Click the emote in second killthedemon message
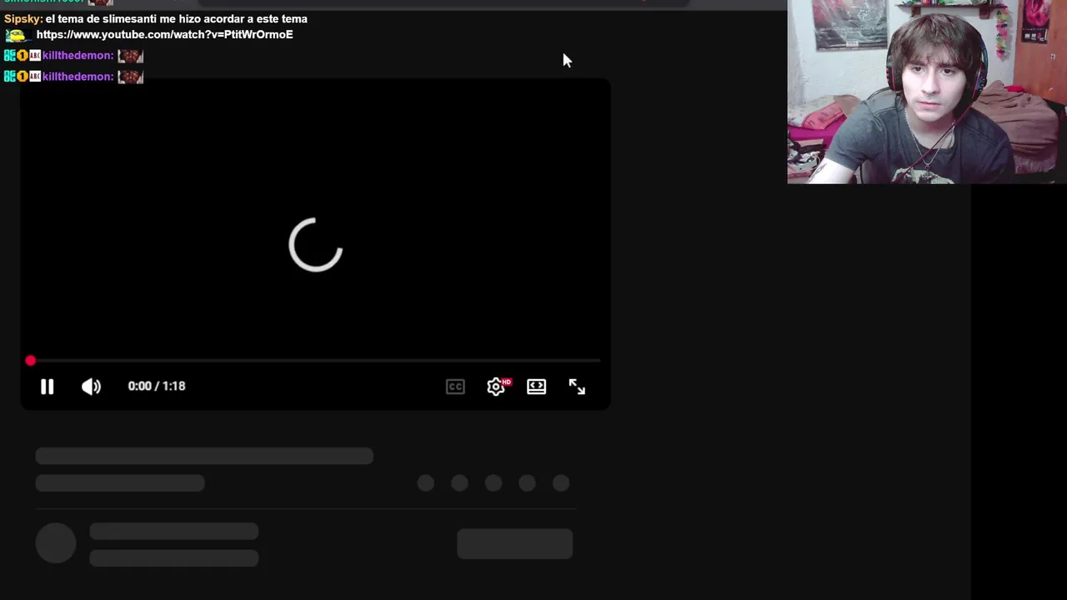This screenshot has height=600, width=1067. 131,77
